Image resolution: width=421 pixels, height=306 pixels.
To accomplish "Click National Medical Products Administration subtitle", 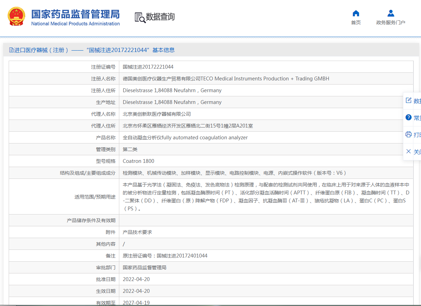I will [x=75, y=24].
